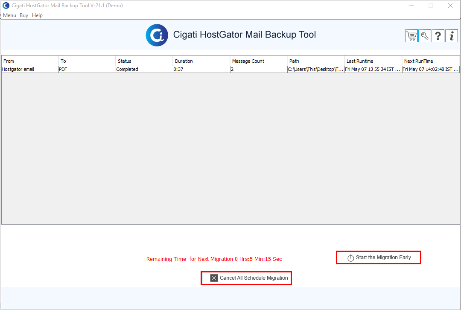This screenshot has width=461, height=310.
Task: Click the shopping cart buy icon
Action: pyautogui.click(x=411, y=36)
